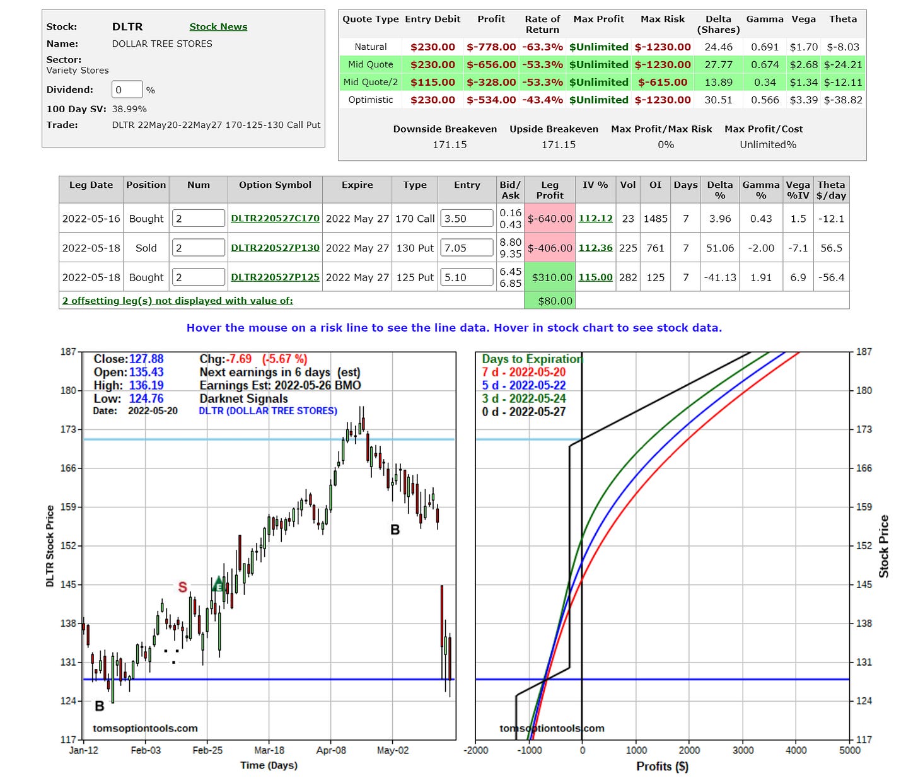This screenshot has height=783, width=918.
Task: Click the Mid Quote profit $-656.00
Action: coord(491,64)
